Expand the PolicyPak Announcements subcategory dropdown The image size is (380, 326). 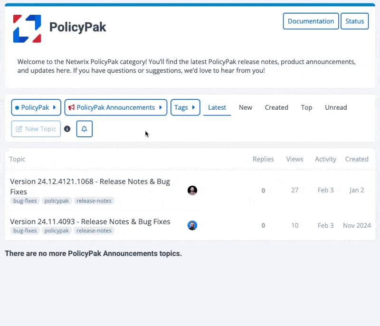116,107
